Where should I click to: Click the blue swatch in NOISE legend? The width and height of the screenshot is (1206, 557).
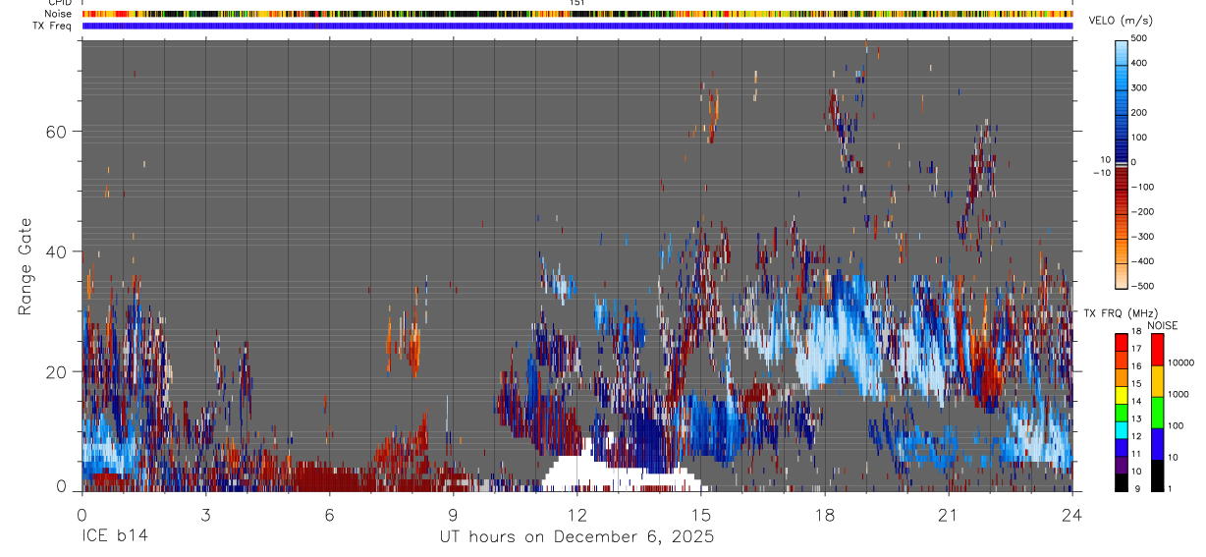[1157, 443]
